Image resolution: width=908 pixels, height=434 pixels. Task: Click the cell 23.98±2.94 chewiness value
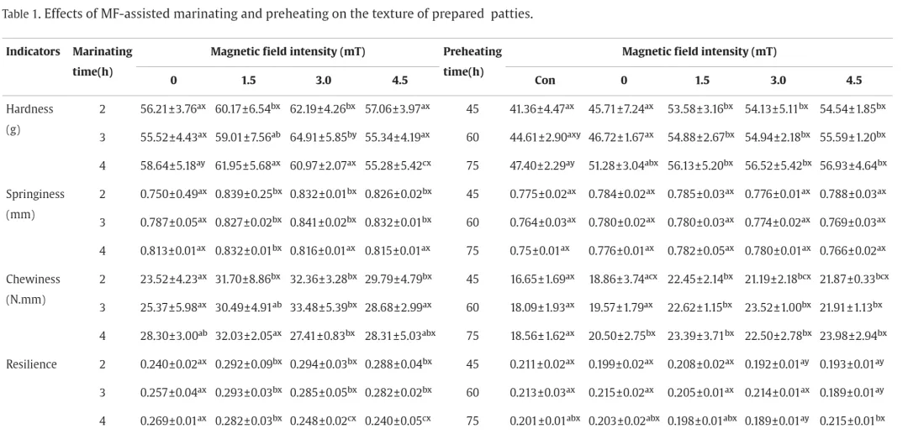click(x=853, y=335)
